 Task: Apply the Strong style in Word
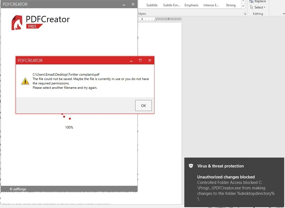(x=231, y=5)
